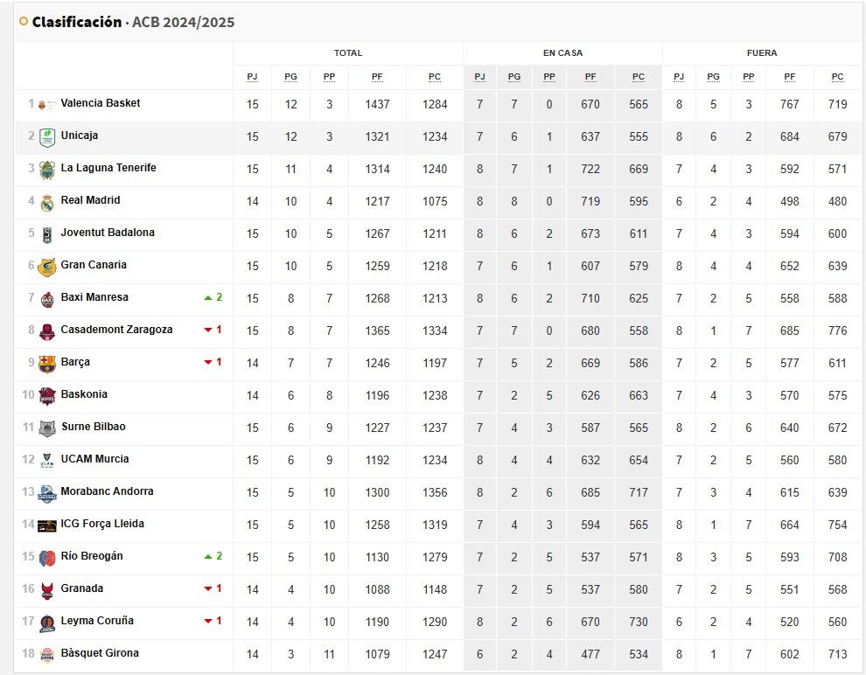
Task: Click UCAM Murcia team name
Action: [x=95, y=459]
